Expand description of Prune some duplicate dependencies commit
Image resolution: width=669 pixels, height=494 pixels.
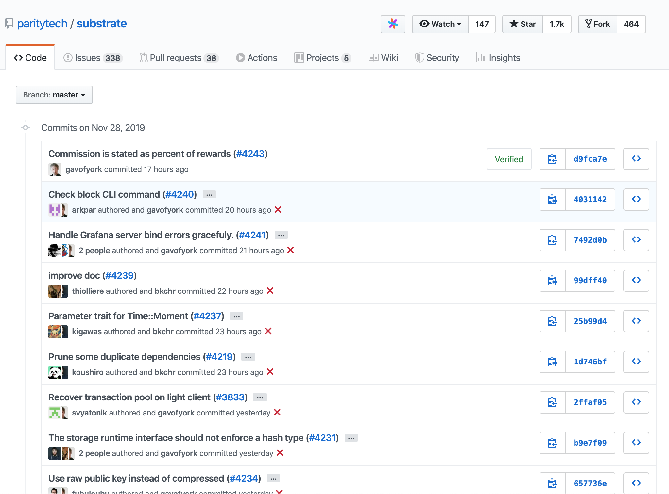(248, 357)
